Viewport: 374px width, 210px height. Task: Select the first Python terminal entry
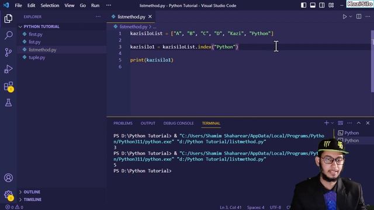pos(349,133)
